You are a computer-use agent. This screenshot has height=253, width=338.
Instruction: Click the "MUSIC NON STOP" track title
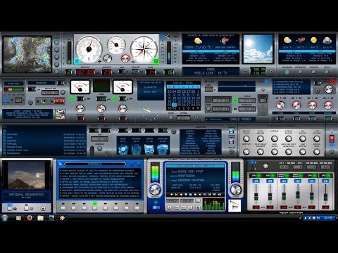click(x=191, y=171)
